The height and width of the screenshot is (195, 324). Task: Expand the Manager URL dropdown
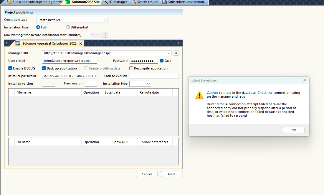[x=168, y=53]
